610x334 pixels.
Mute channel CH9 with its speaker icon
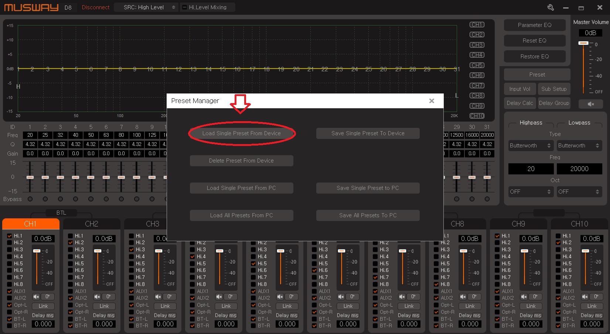(x=524, y=297)
